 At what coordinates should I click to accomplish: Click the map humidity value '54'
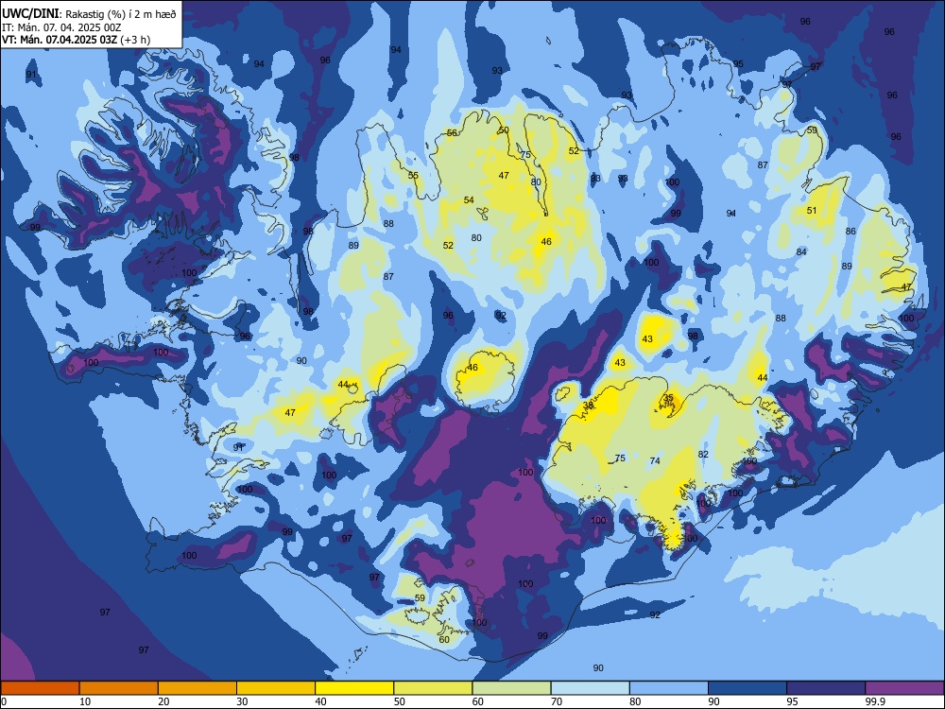pos(469,200)
